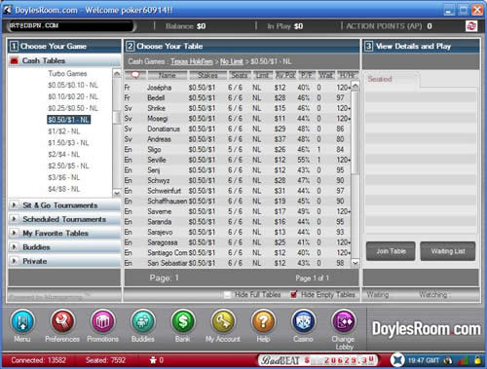487x369 pixels.
Task: Click the Join Table button
Action: [x=391, y=251]
